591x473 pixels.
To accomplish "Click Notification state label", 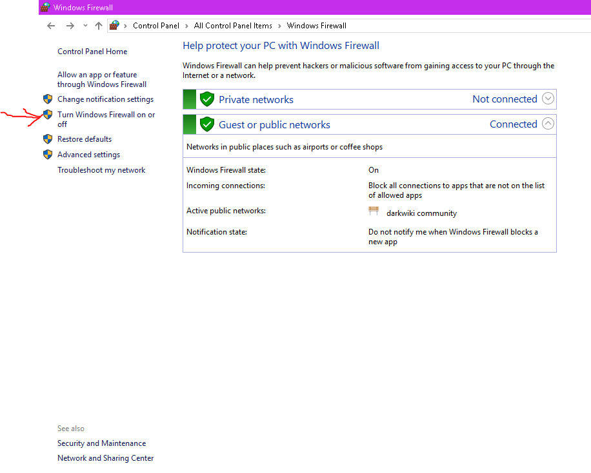I will (x=217, y=231).
